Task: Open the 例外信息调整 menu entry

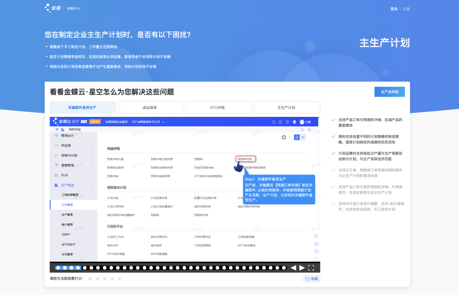Action: coord(159,254)
